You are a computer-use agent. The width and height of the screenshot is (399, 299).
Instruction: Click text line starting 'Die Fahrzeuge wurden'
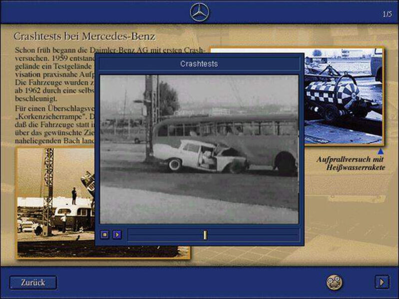point(55,82)
